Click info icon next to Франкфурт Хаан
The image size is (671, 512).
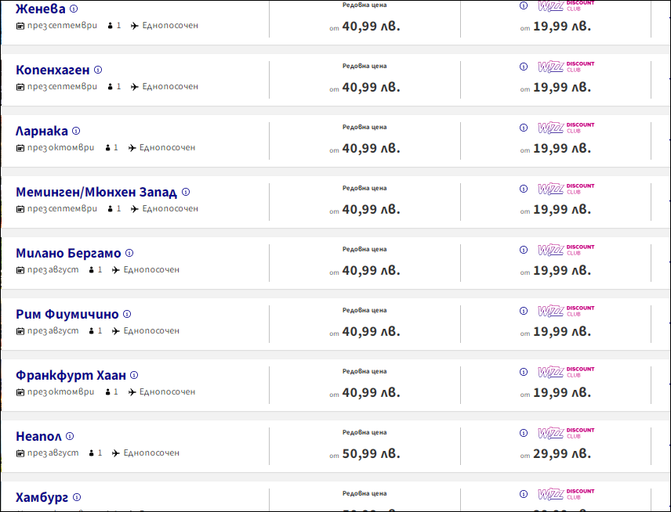pyautogui.click(x=134, y=375)
